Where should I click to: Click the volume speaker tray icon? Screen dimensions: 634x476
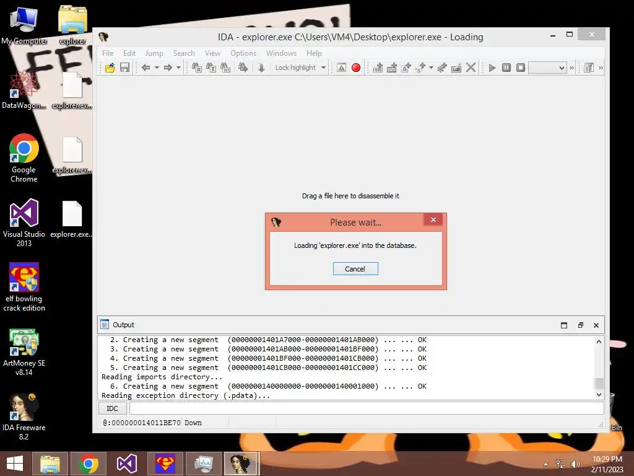coord(575,464)
